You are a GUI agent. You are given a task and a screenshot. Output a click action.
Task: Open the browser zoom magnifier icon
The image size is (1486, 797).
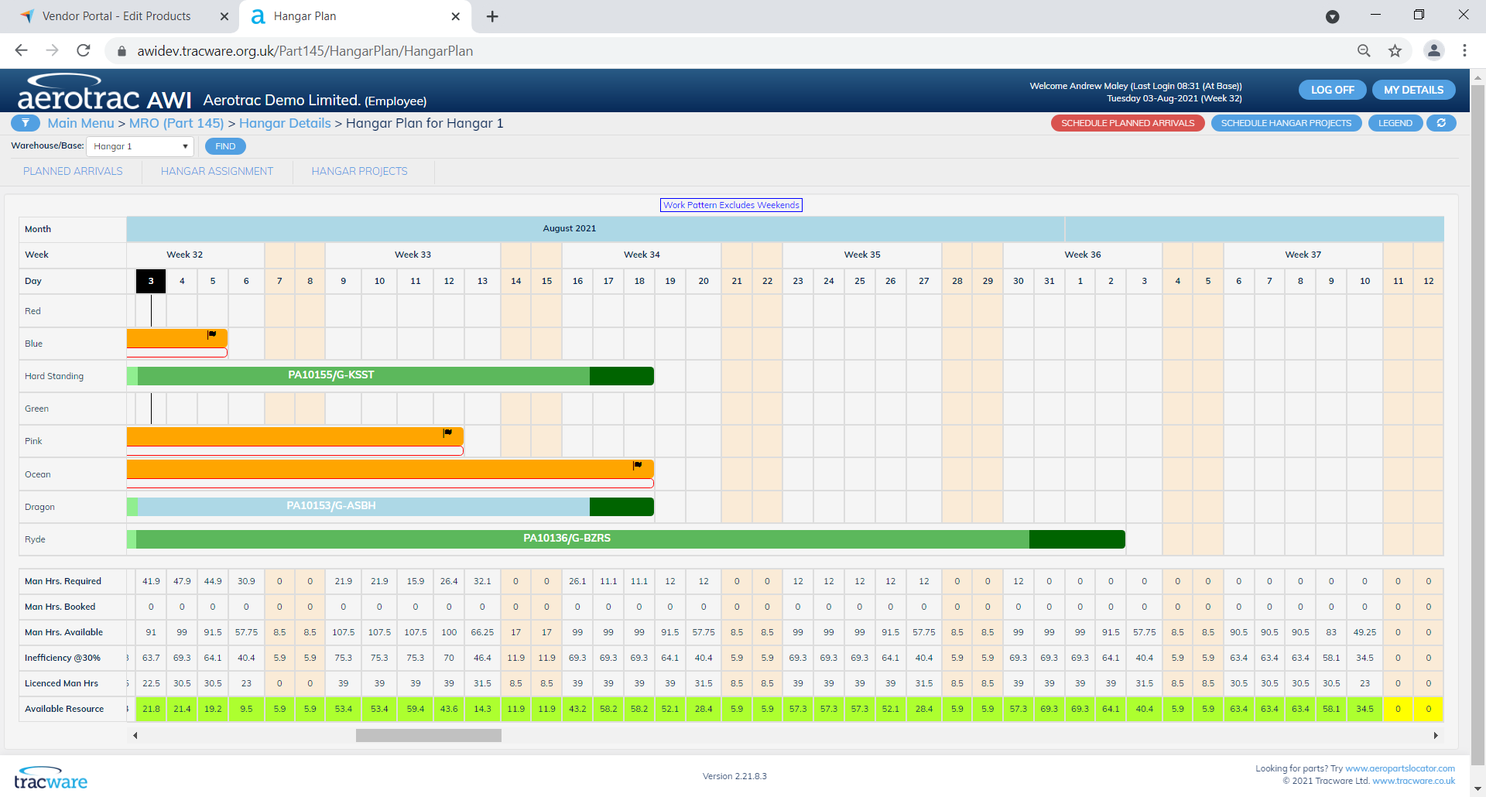point(1364,50)
